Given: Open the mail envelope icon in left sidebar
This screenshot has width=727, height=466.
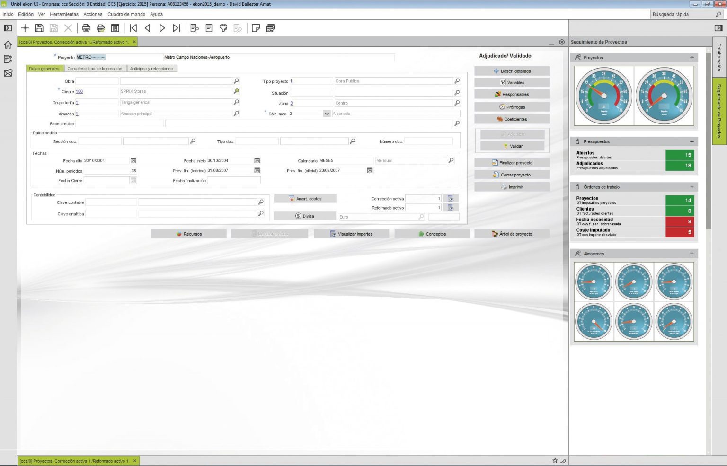Looking at the screenshot, I should [8, 73].
